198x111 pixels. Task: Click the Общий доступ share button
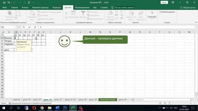(x=188, y=7)
